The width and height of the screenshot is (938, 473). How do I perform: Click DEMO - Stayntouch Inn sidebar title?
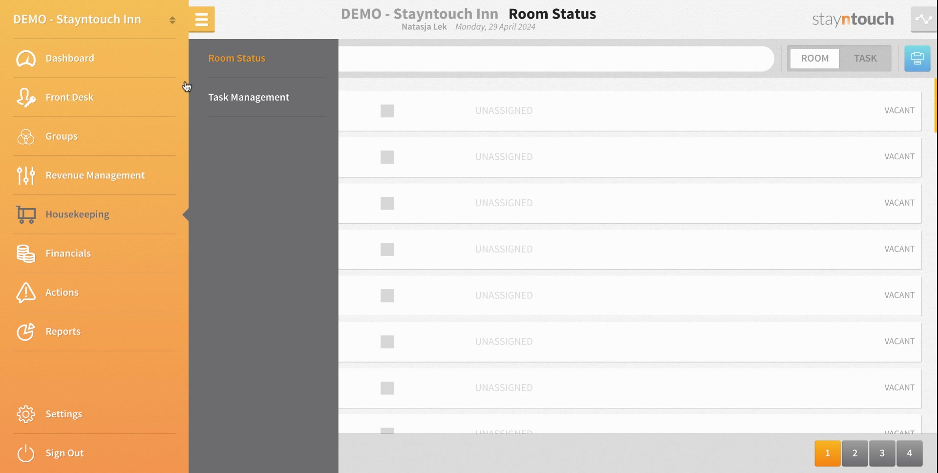tap(77, 20)
